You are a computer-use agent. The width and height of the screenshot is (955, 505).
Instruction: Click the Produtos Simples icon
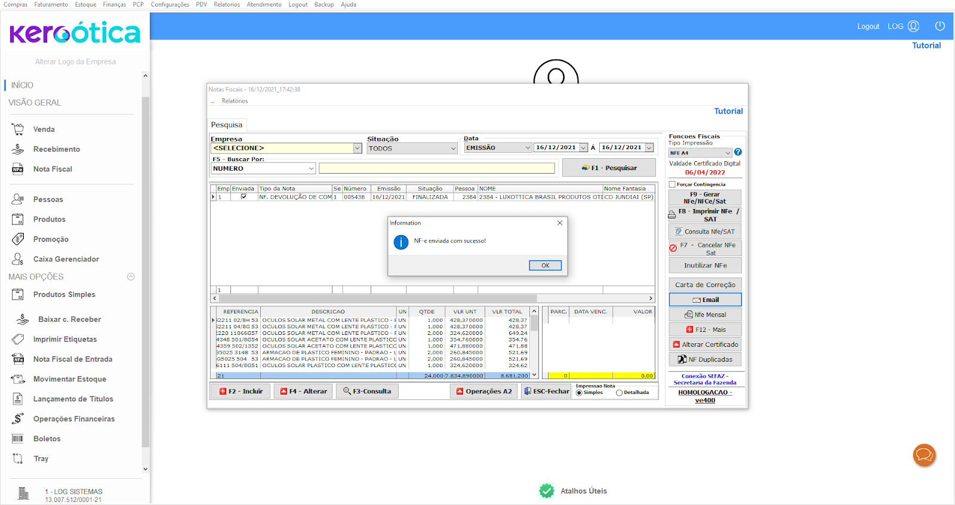pos(18,294)
